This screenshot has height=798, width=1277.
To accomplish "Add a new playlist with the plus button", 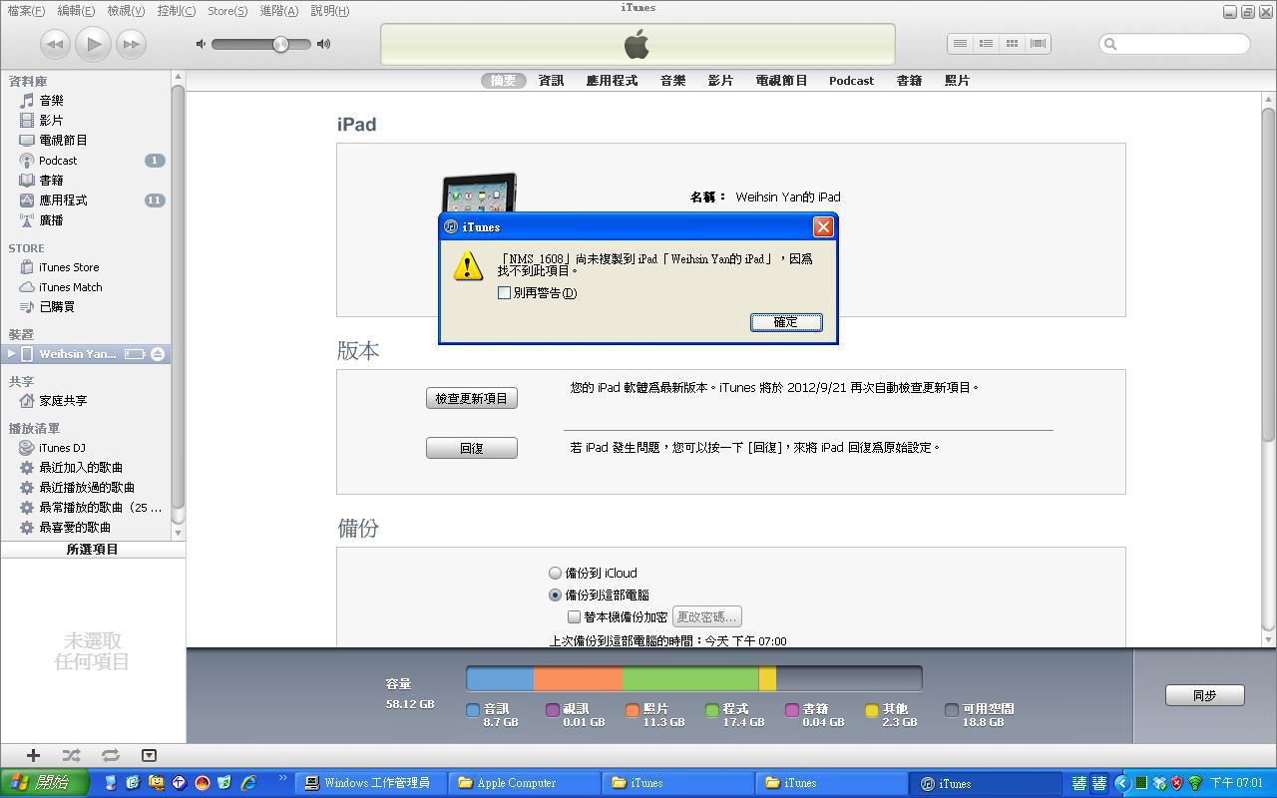I will point(33,755).
